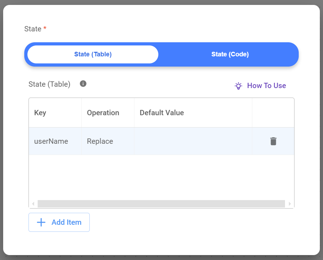Click the info icon beside State (Table)
The image size is (323, 260).
pyautogui.click(x=83, y=84)
